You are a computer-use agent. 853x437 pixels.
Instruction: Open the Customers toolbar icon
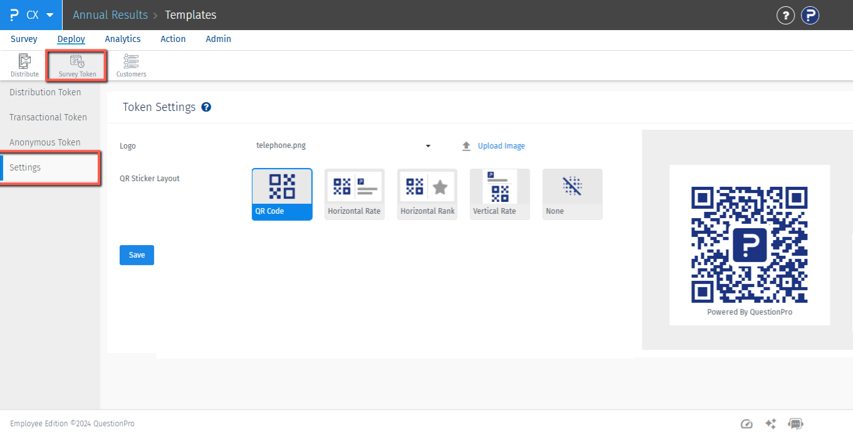[131, 66]
